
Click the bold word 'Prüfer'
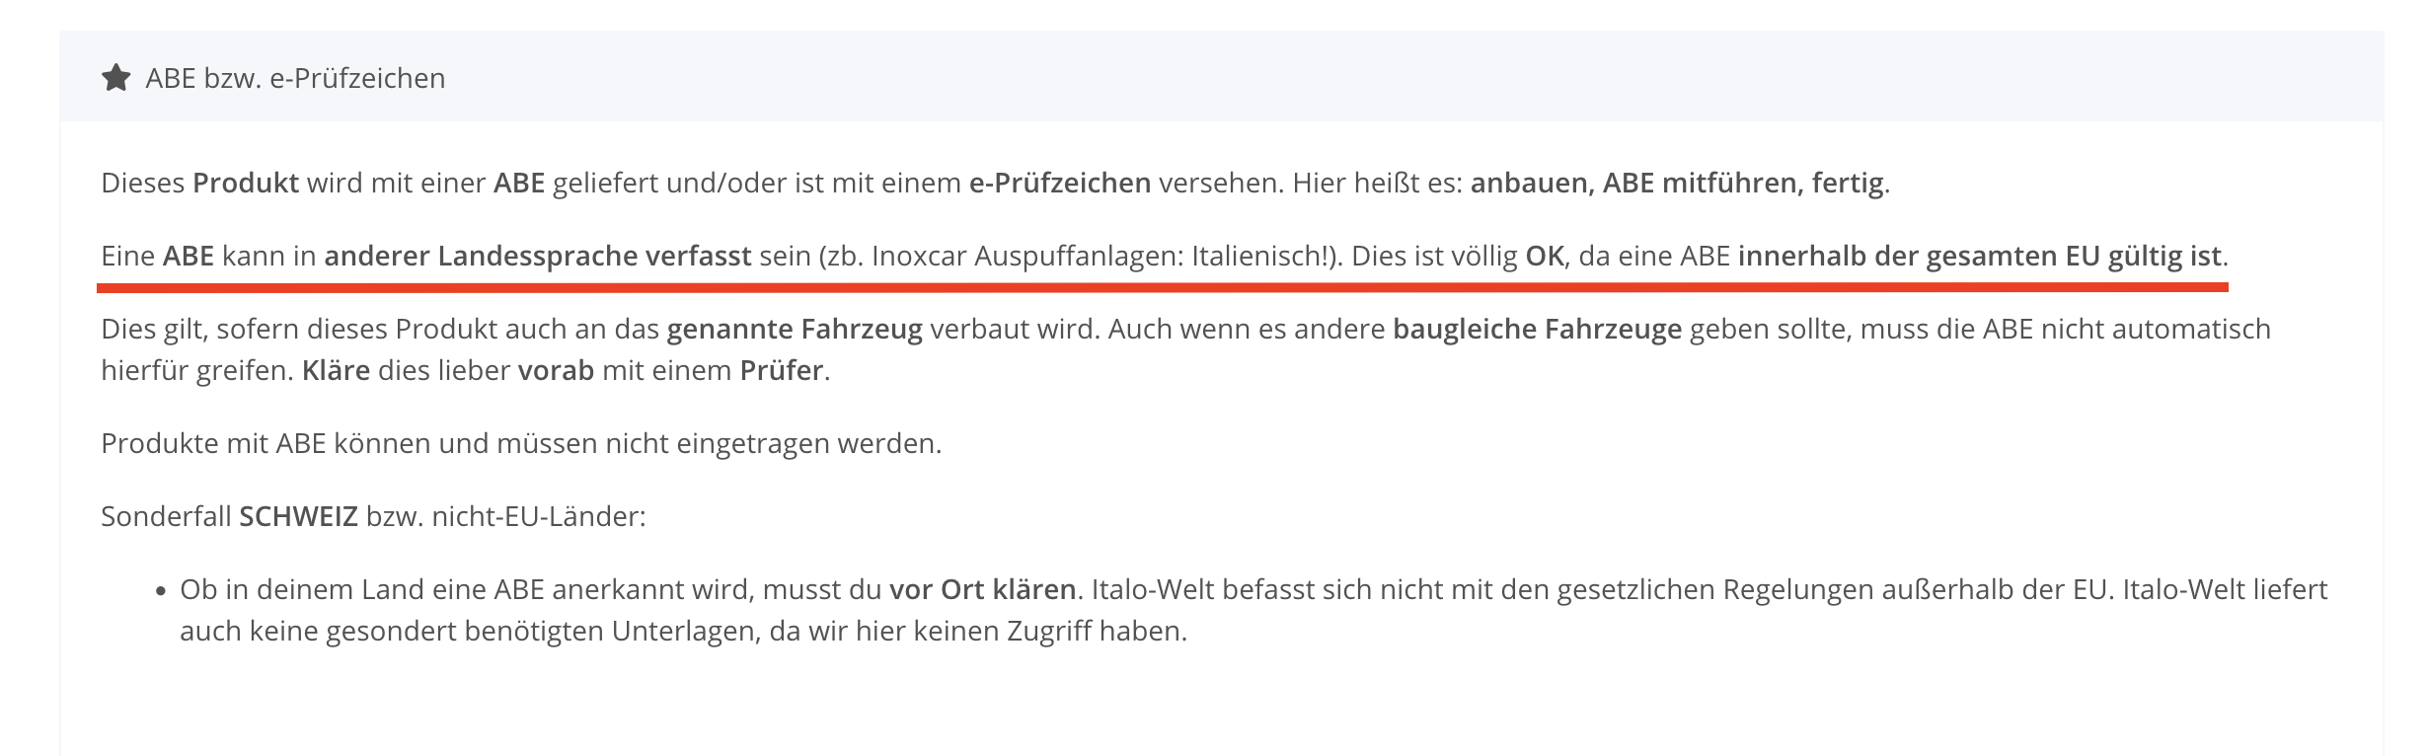pyautogui.click(x=782, y=370)
